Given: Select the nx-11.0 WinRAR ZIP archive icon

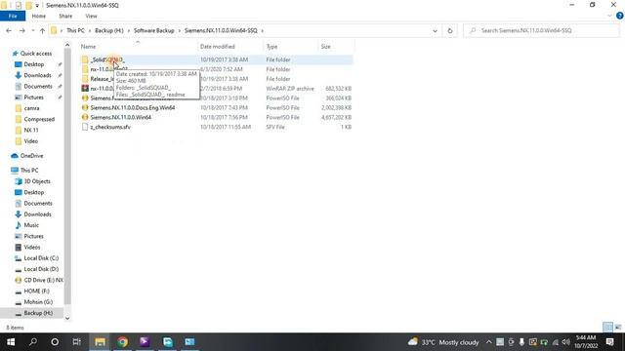Looking at the screenshot, I should click(85, 89).
